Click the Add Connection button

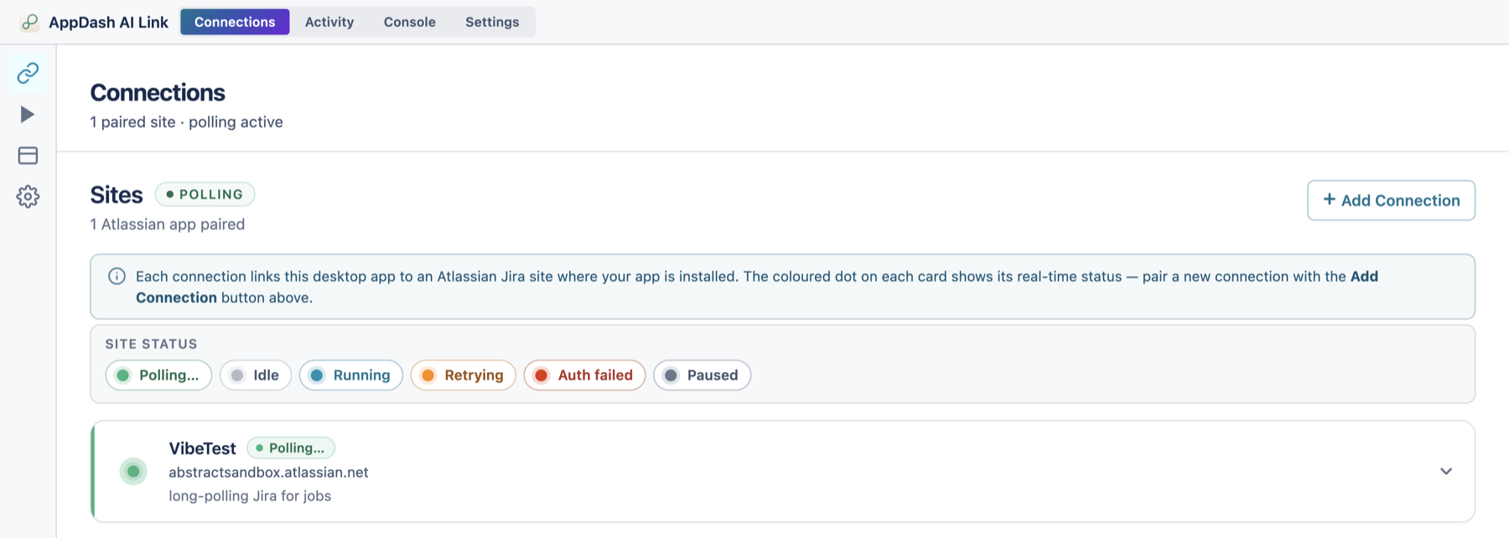pos(1391,200)
